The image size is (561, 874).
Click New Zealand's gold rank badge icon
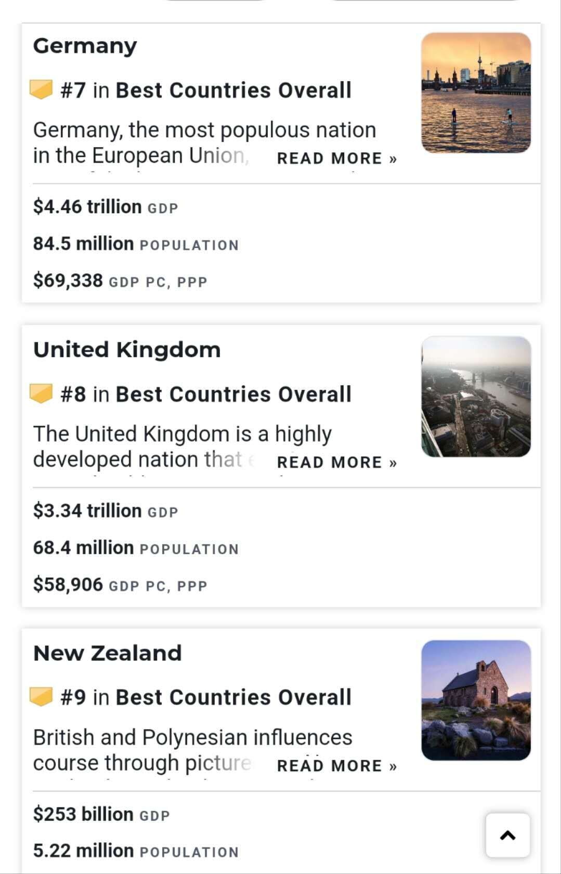[41, 696]
